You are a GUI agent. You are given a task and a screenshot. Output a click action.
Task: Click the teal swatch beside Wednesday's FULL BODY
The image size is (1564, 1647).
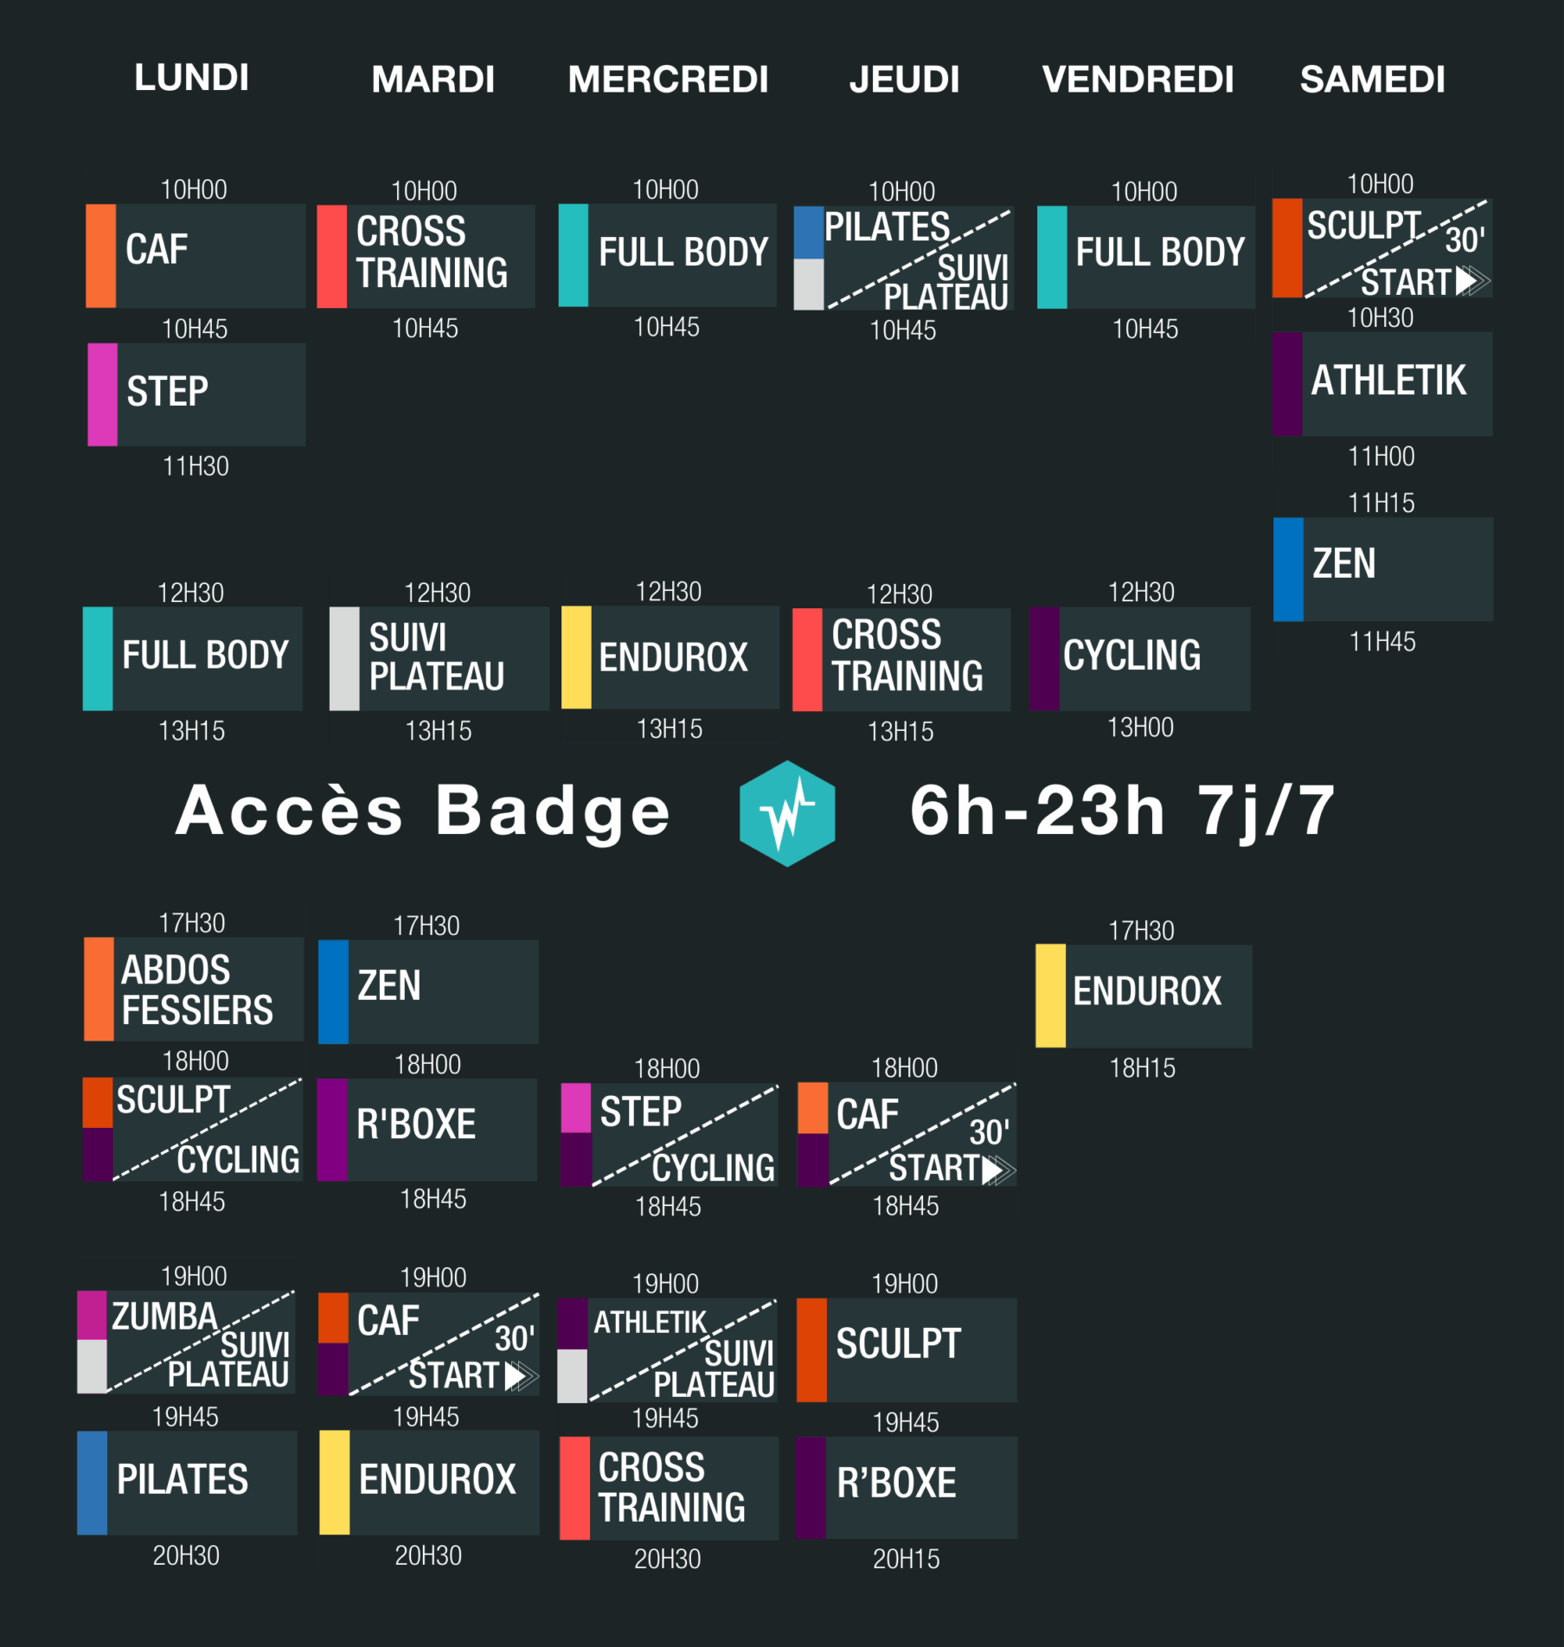pyautogui.click(x=573, y=255)
